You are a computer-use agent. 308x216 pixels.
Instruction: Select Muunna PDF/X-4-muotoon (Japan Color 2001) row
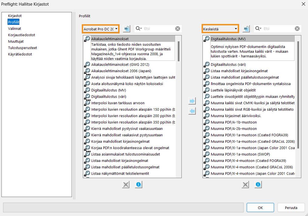click(x=253, y=173)
